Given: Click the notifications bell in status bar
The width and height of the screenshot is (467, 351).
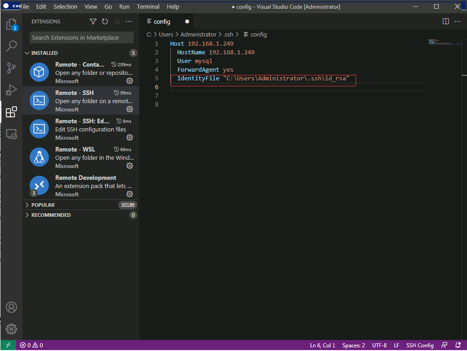Looking at the screenshot, I should (x=458, y=346).
